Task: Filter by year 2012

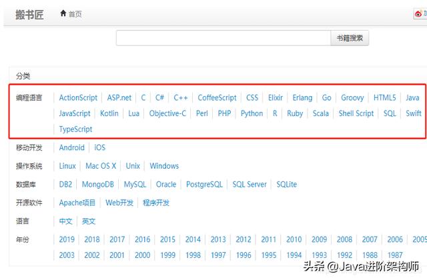Action: (x=244, y=239)
